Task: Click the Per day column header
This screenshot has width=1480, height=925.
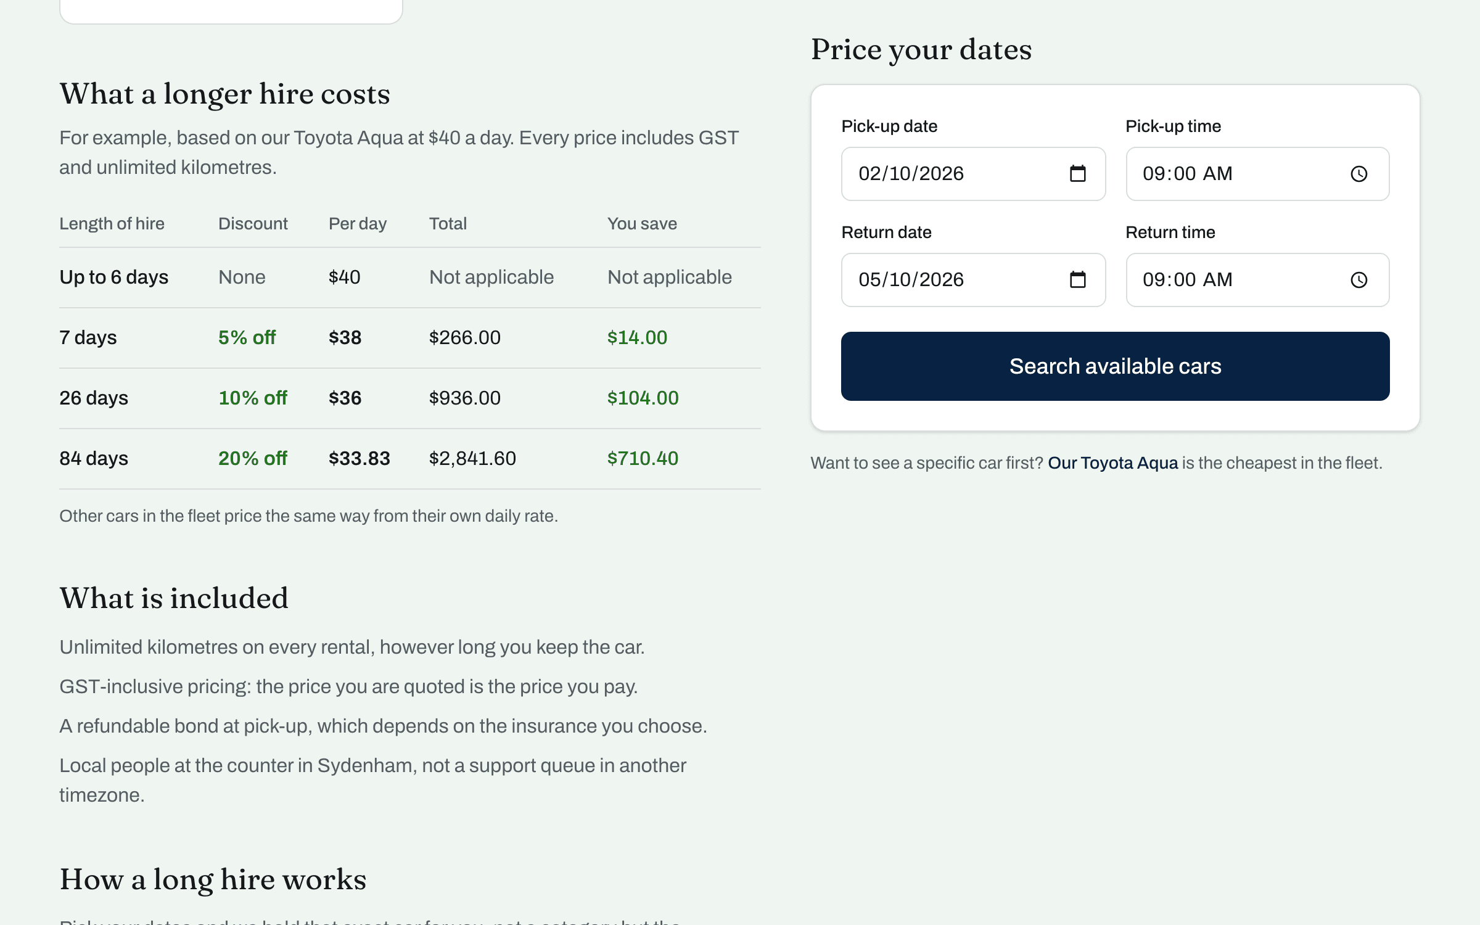Action: coord(358,224)
